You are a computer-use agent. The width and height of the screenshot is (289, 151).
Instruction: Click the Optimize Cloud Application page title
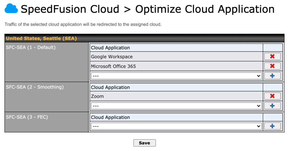(x=205, y=9)
